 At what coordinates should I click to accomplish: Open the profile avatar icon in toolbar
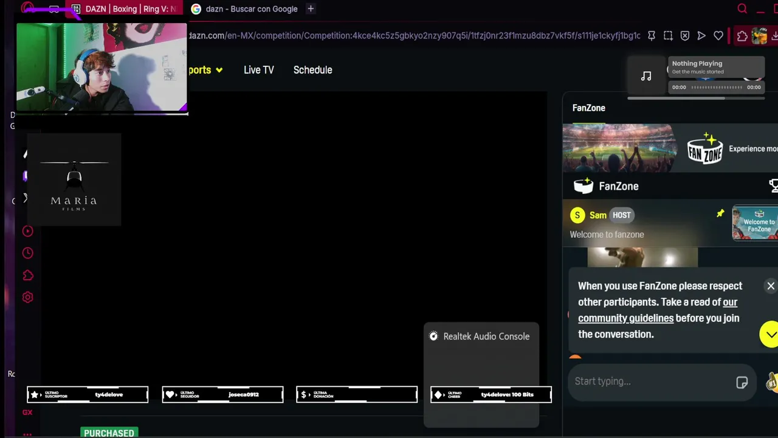tap(759, 36)
